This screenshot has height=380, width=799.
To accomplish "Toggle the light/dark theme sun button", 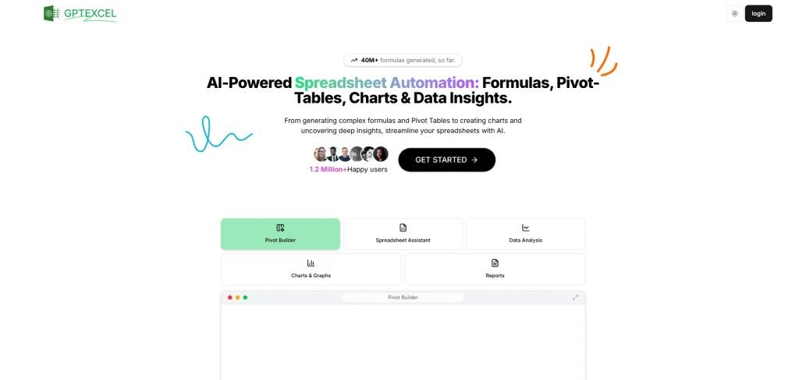I will 734,13.
